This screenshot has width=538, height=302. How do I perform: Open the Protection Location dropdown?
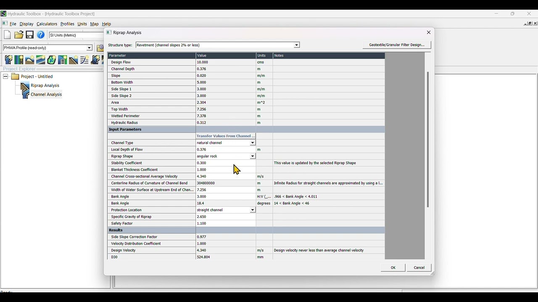252,210
